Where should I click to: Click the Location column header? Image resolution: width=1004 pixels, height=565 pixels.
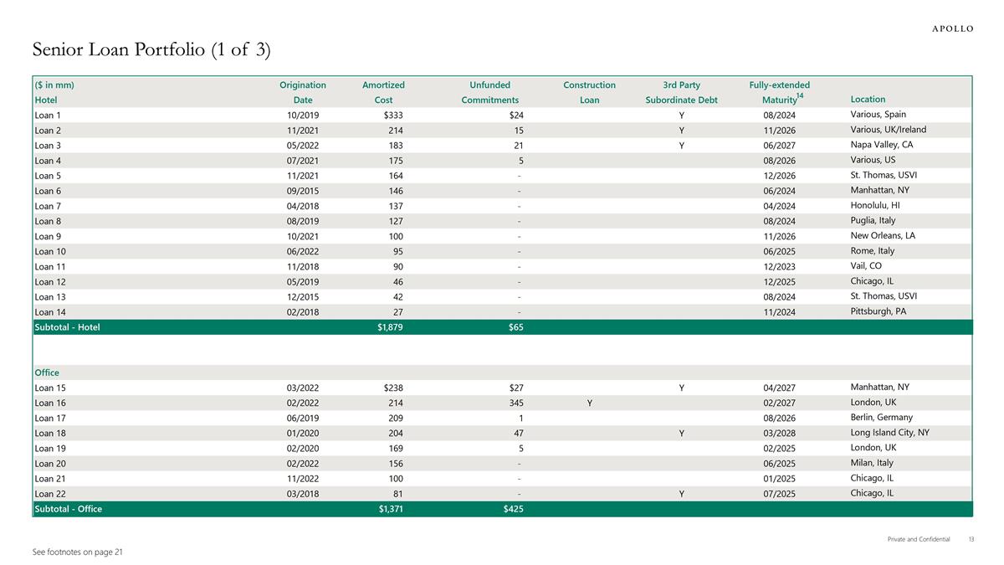tap(867, 100)
